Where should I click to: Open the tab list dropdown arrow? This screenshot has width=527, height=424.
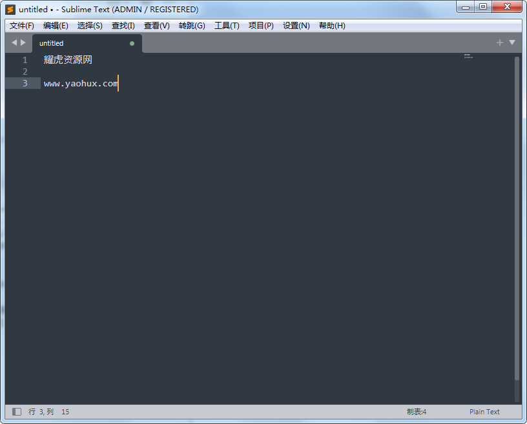(x=512, y=43)
